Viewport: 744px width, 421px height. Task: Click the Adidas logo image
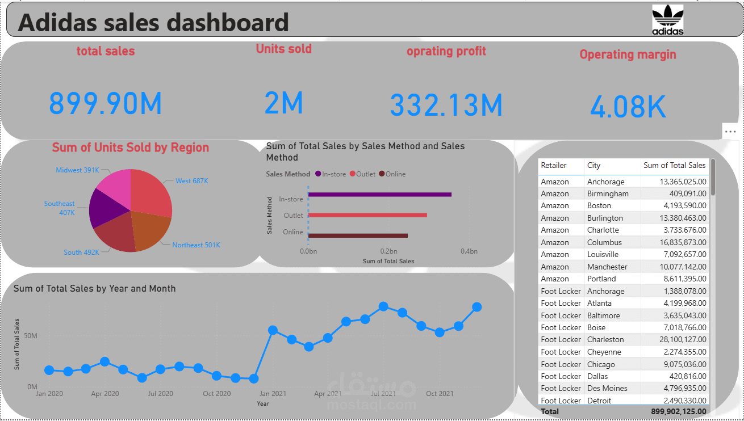pyautogui.click(x=667, y=20)
